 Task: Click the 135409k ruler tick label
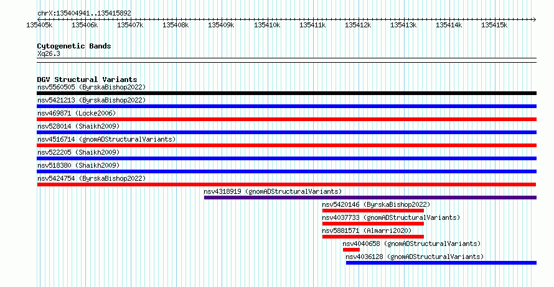221,25
